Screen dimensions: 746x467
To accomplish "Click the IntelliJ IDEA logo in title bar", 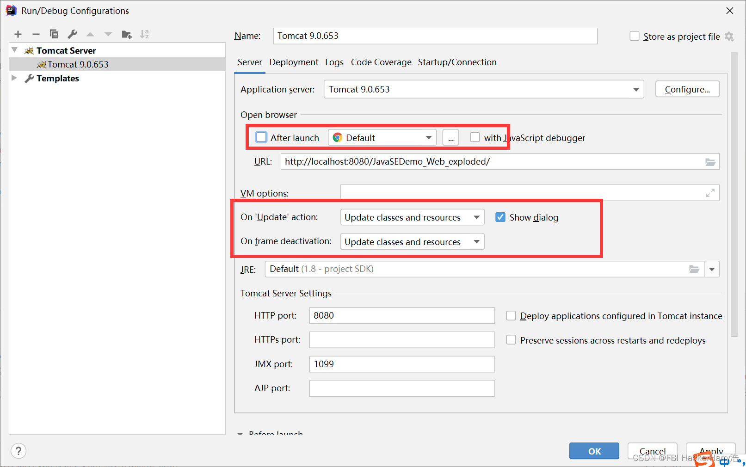I will coord(11,11).
